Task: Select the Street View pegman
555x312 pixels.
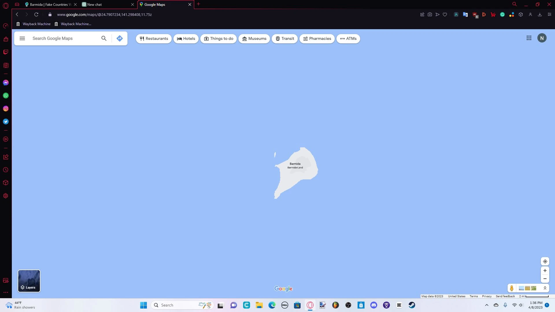Action: [512, 288]
